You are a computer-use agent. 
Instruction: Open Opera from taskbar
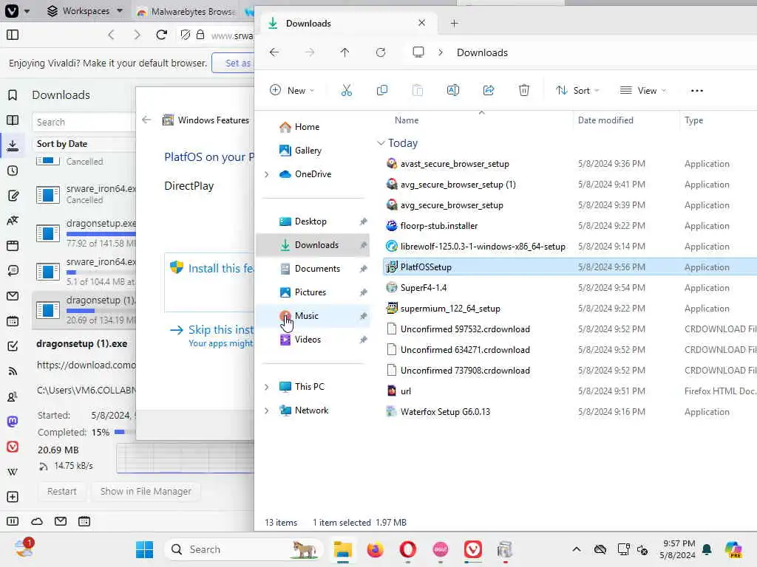(x=408, y=549)
